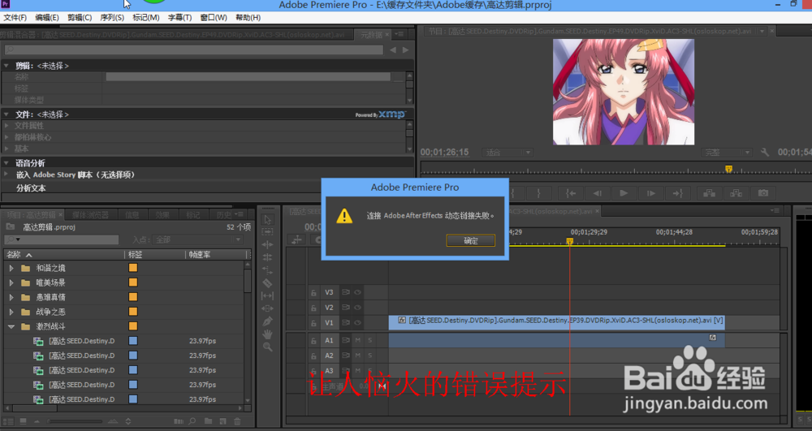The image size is (812, 431).
Task: Solo audio track A1
Action: click(369, 340)
